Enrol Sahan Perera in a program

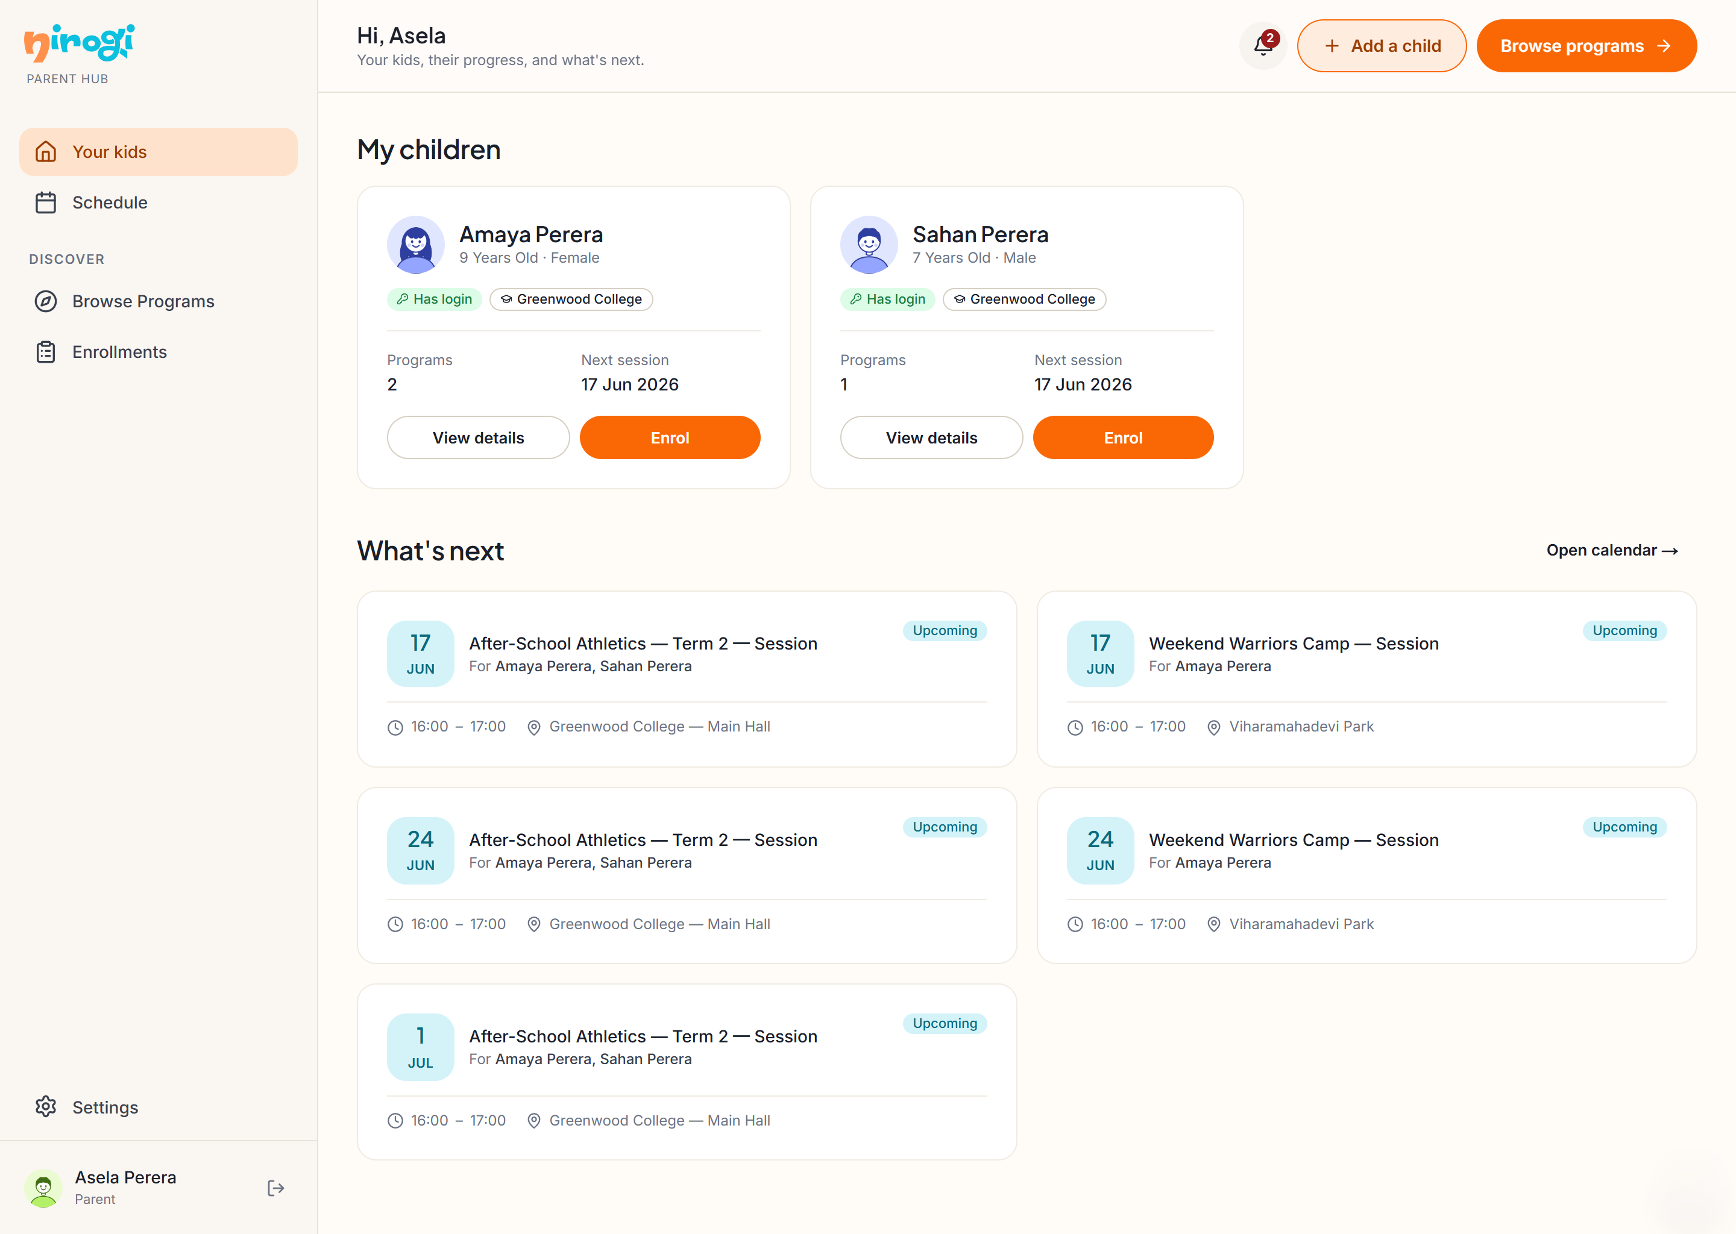click(1122, 437)
